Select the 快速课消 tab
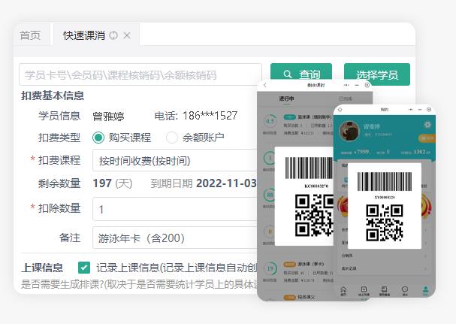Image resolution: width=456 pixels, height=324 pixels. coord(83,35)
